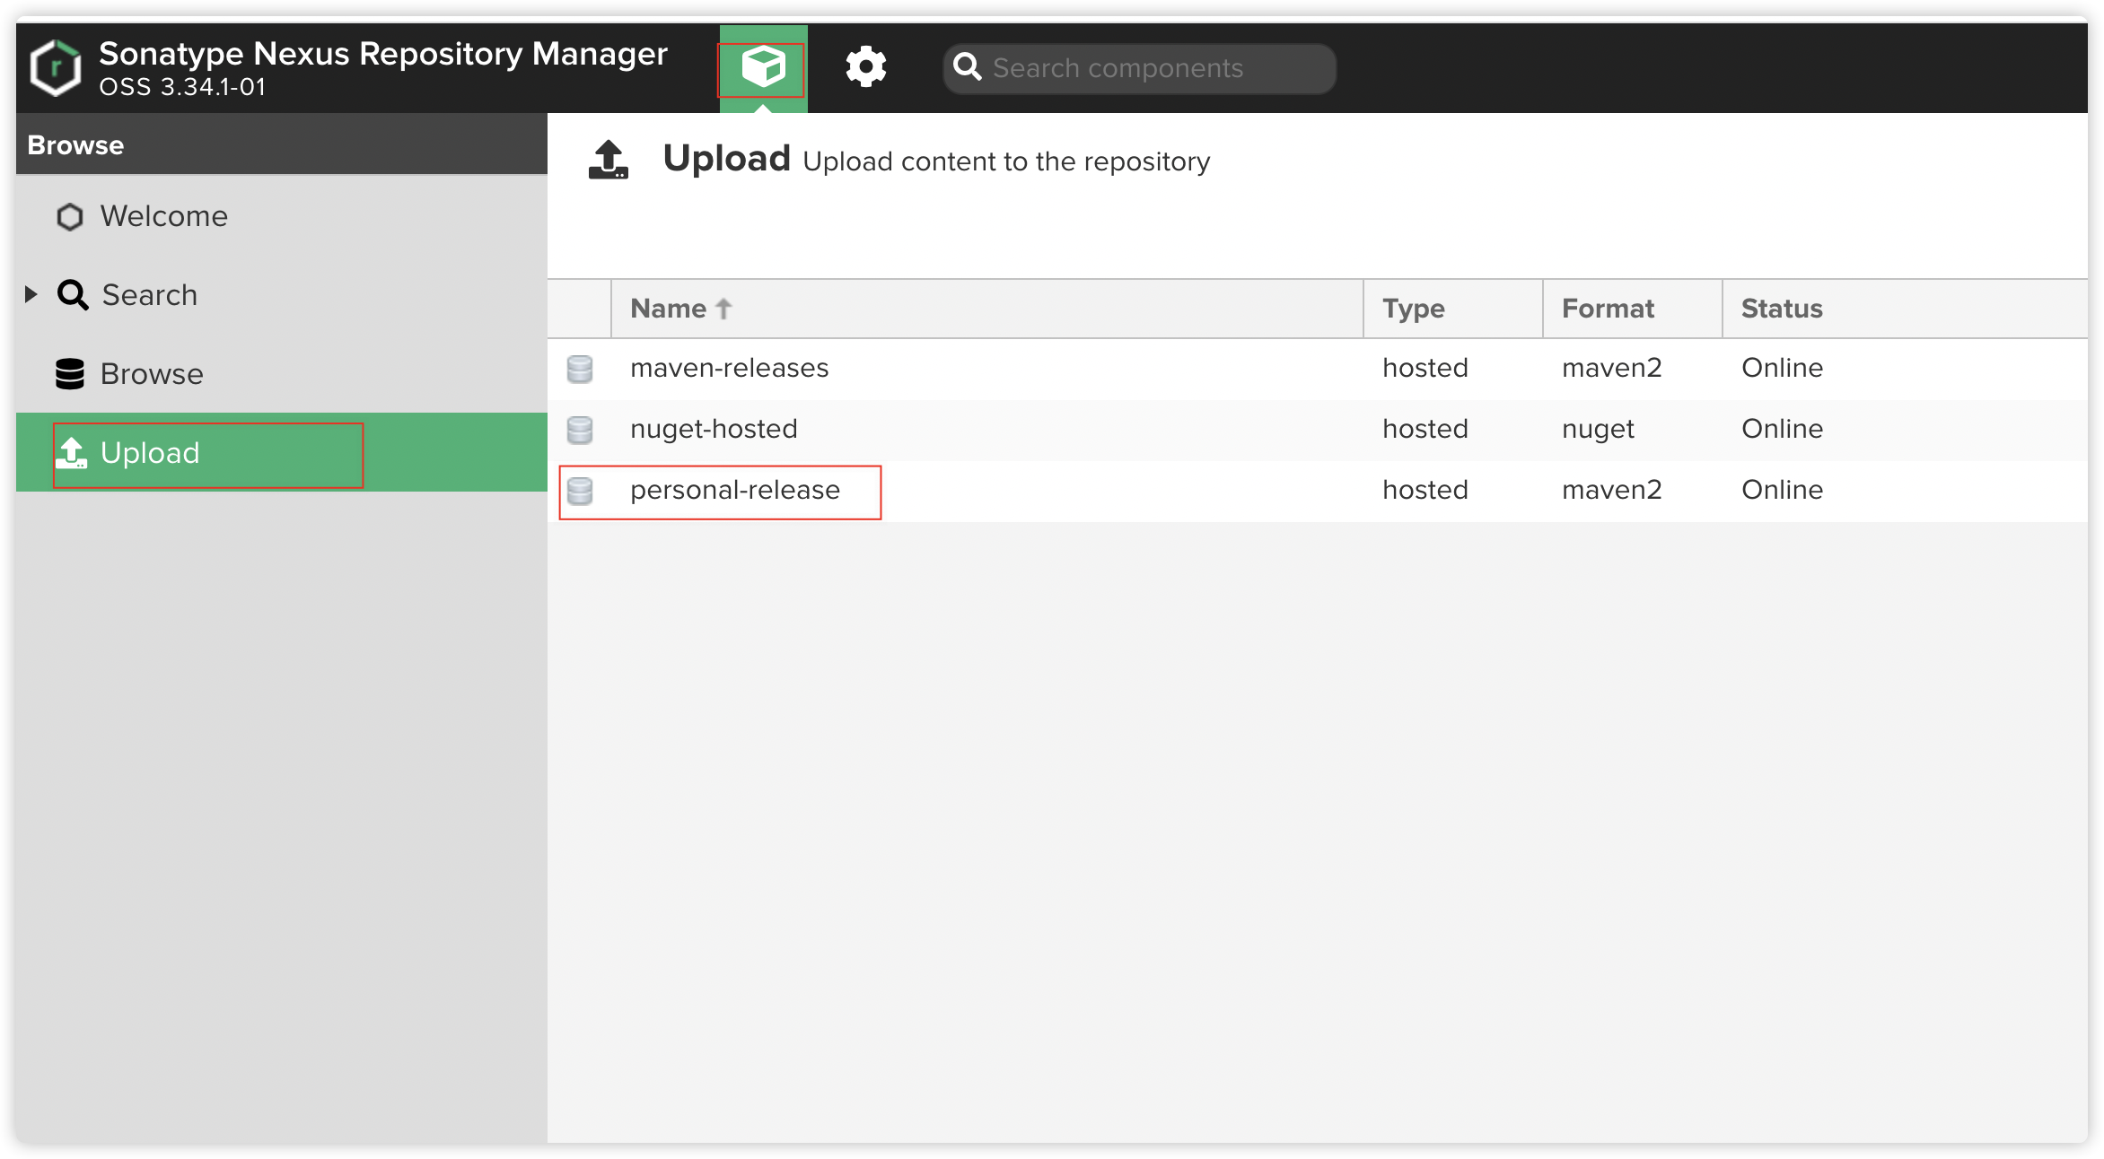The height and width of the screenshot is (1159, 2104).
Task: Click the Upload page header icon
Action: point(608,160)
